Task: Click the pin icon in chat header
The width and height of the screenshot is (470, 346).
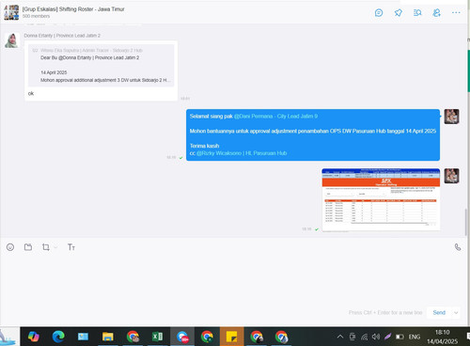Action: (399, 13)
